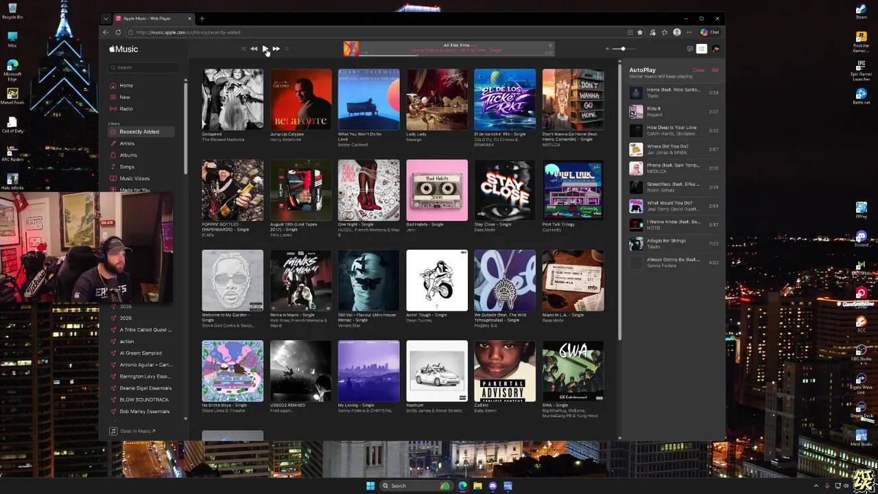Open the Bad Habits single cover
The height and width of the screenshot is (494, 878).
coord(437,190)
